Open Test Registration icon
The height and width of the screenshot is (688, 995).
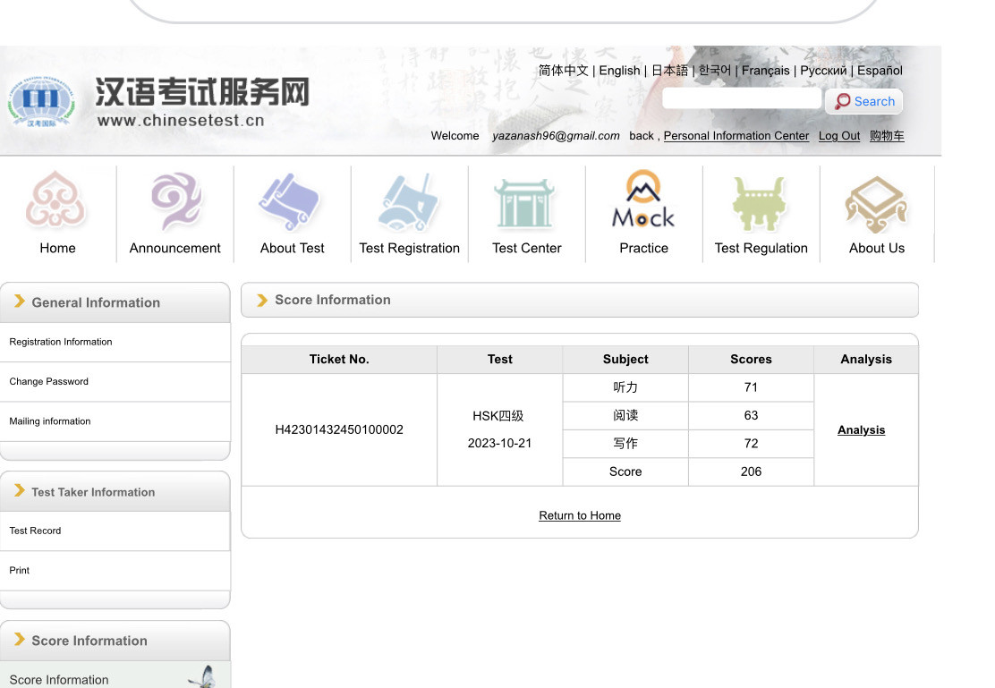tap(409, 200)
